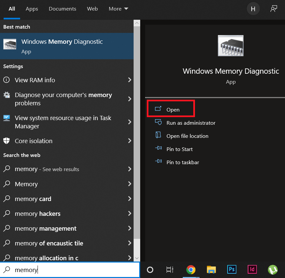
Task: Launch Photoshop from the taskbar
Action: click(x=232, y=269)
